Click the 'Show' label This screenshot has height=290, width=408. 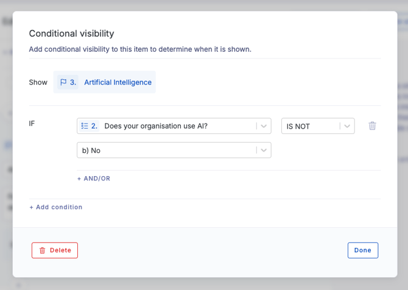pos(38,82)
